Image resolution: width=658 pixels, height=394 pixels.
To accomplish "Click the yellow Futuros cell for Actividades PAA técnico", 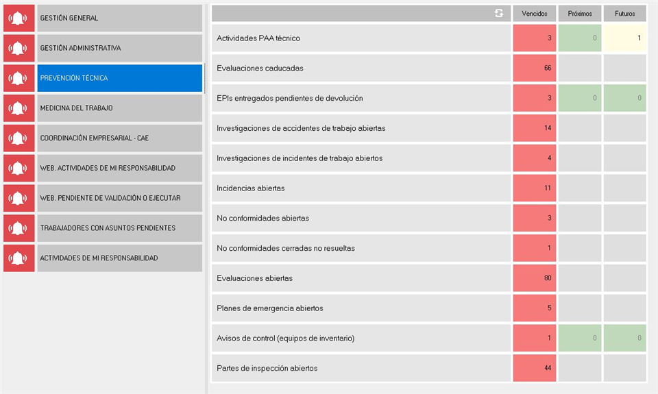I will 624,38.
